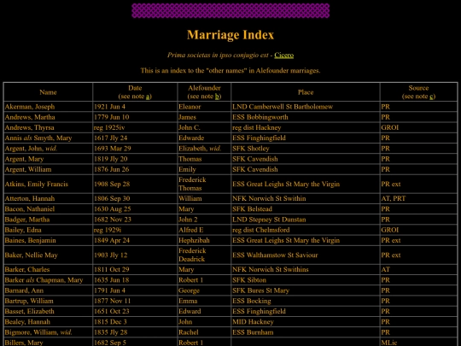This screenshot has width=461, height=346.
Task: Click the date 1617 Jly 24
Action: [110, 138]
